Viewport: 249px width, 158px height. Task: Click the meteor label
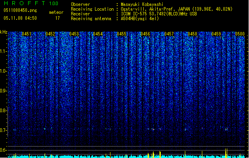pyautogui.click(x=56, y=12)
